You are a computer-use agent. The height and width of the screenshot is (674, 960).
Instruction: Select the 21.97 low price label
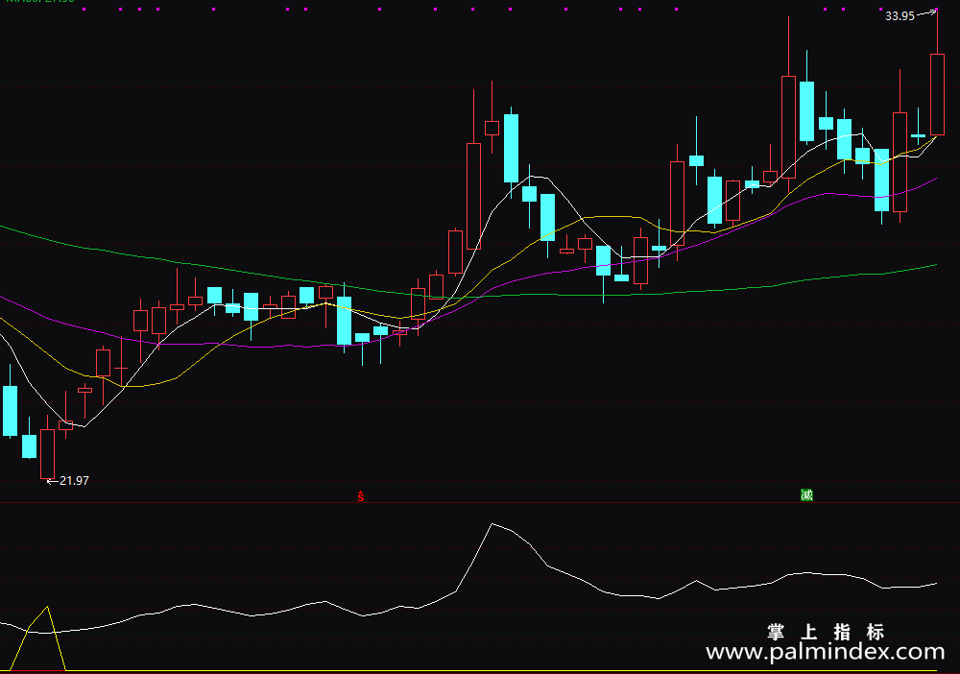pyautogui.click(x=74, y=481)
